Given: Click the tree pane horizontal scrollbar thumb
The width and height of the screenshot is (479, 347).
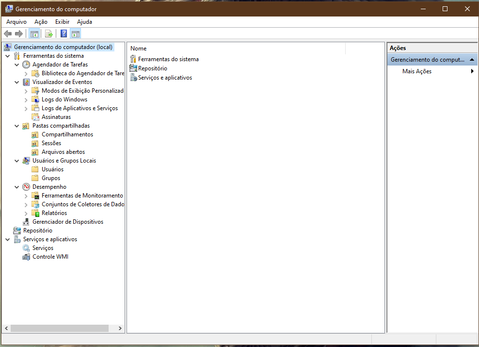Looking at the screenshot, I should 60,329.
